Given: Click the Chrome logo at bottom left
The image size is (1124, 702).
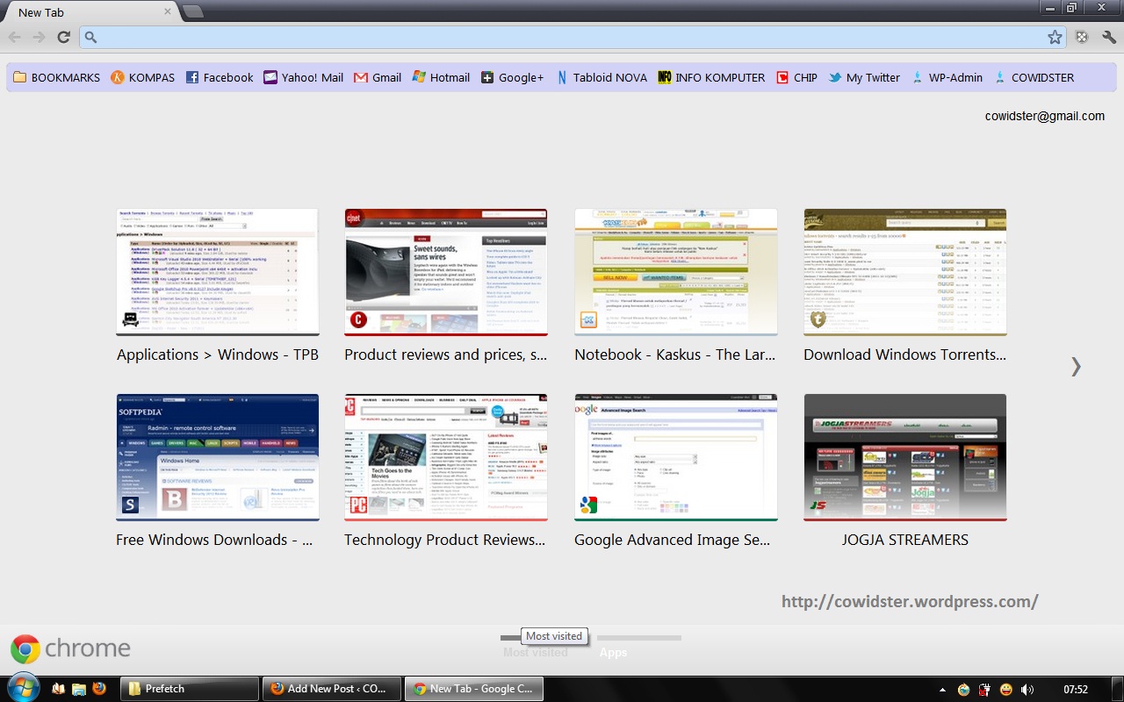Looking at the screenshot, I should 70,648.
